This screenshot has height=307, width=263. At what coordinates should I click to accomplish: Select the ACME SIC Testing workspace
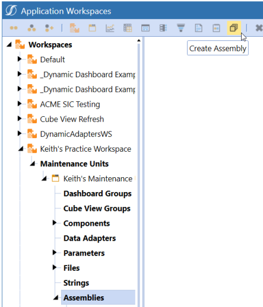pos(70,104)
